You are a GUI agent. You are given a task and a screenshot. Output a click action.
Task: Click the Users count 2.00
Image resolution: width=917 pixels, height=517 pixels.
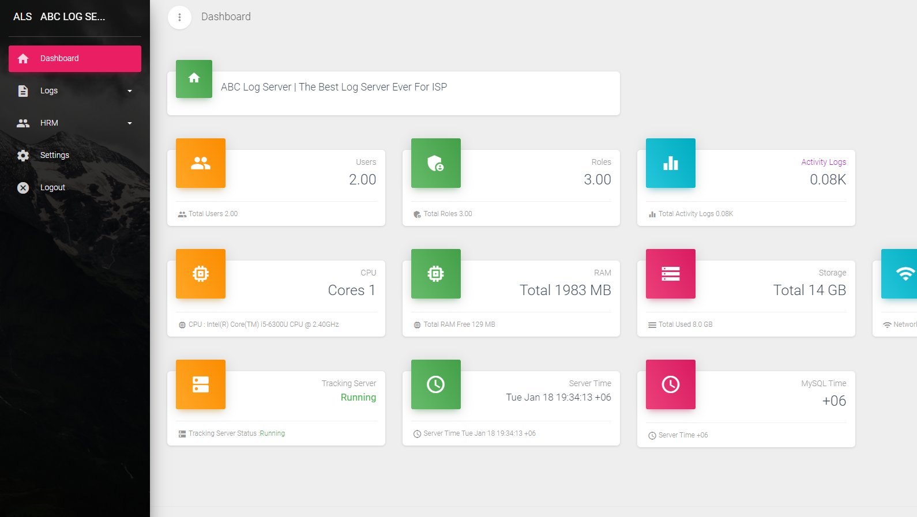(363, 180)
